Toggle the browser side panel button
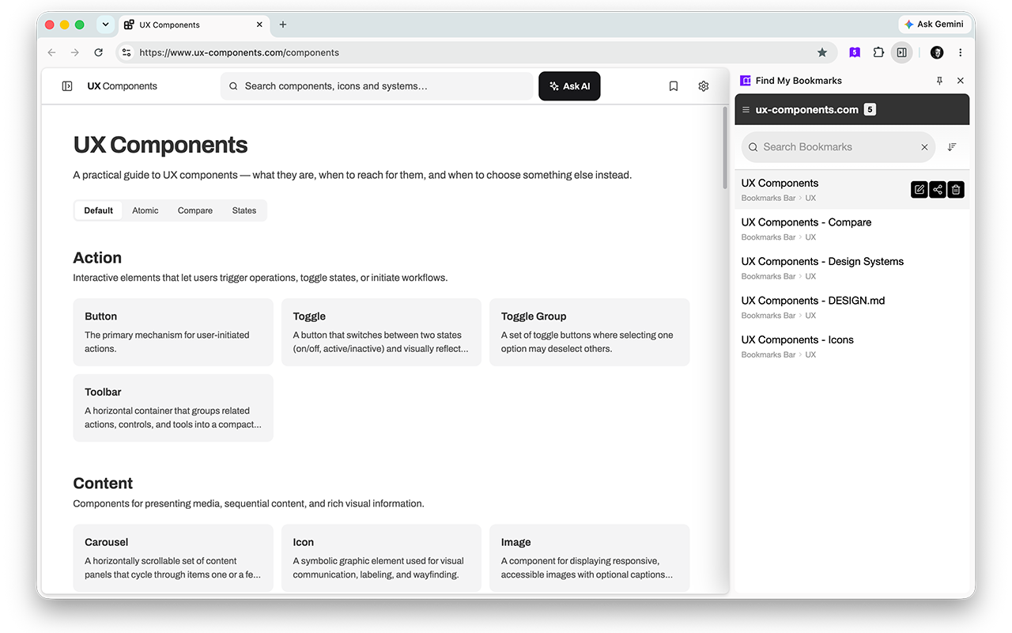The height and width of the screenshot is (633, 1012). [902, 52]
